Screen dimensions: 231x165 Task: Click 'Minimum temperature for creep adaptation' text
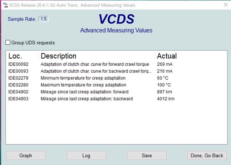83,78
